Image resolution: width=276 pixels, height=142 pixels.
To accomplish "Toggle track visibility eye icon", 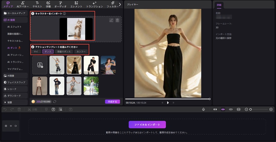I will click(x=11, y=126).
